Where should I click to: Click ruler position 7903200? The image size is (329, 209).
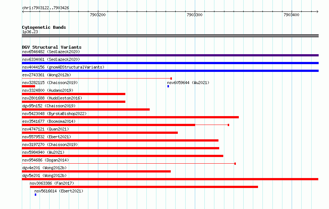(98, 15)
